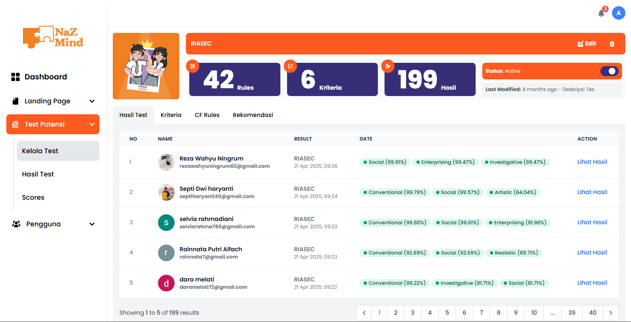The width and height of the screenshot is (631, 322).
Task: Go to next page with pagination arrow
Action: point(610,313)
